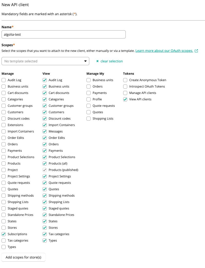
Task: Uncheck View Audit Log
Action: tap(45, 80)
